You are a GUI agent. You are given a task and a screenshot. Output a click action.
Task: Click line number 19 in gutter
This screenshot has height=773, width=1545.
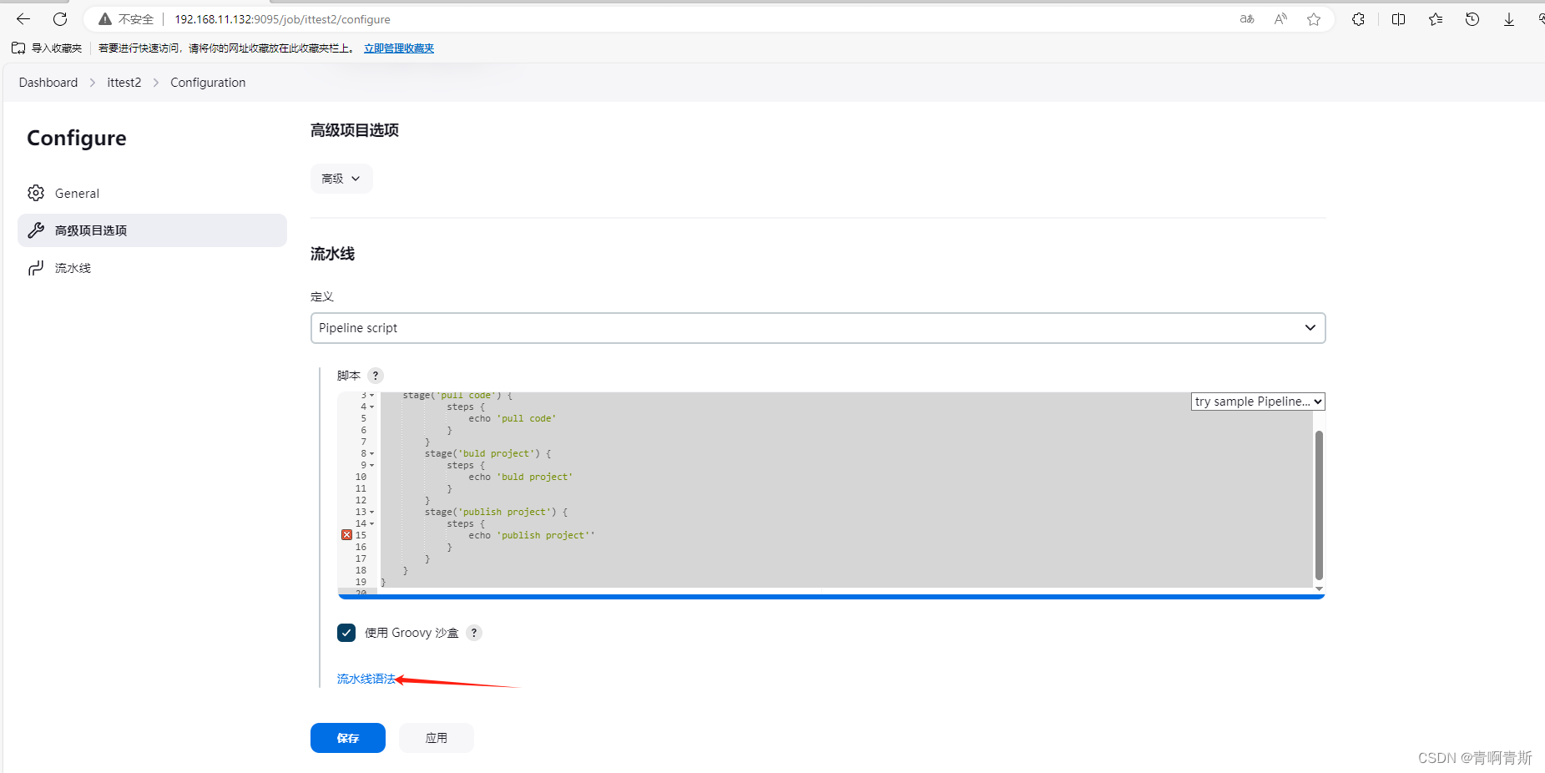361,583
